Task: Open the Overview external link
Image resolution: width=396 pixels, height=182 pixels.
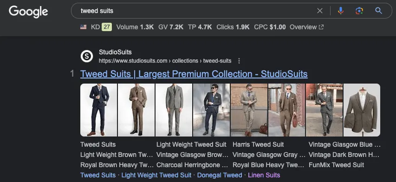Action: click(306, 27)
